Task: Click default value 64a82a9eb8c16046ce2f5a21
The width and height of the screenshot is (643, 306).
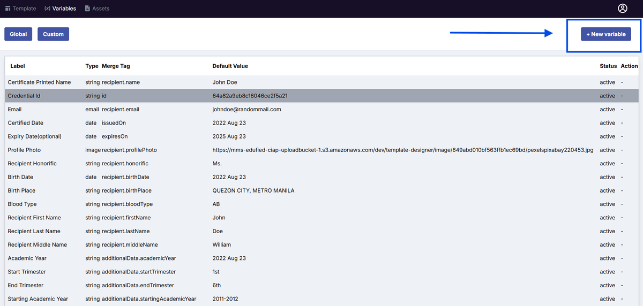Action: [x=250, y=96]
